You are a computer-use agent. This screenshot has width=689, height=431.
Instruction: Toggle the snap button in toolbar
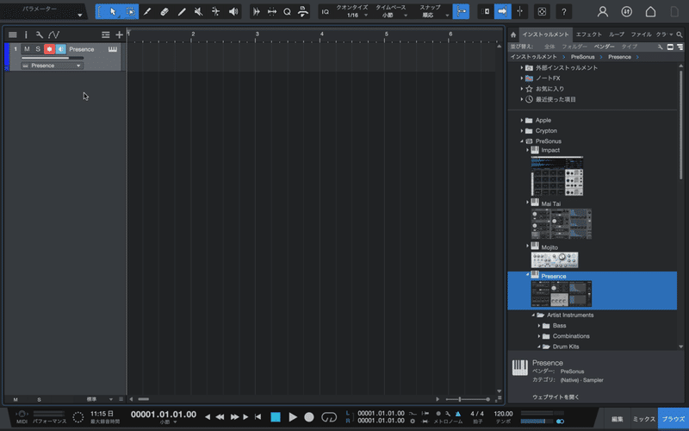point(461,12)
